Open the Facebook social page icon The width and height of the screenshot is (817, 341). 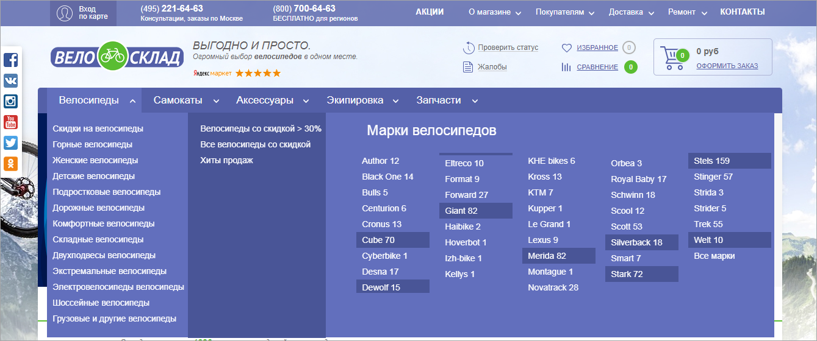click(10, 60)
